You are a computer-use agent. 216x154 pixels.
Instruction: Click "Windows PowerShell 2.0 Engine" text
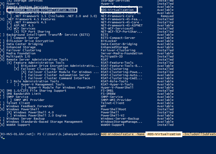[40, 115]
